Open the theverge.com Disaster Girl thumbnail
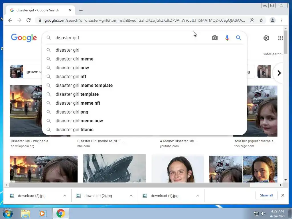Viewport: 292px width, 219px height. click(262, 111)
